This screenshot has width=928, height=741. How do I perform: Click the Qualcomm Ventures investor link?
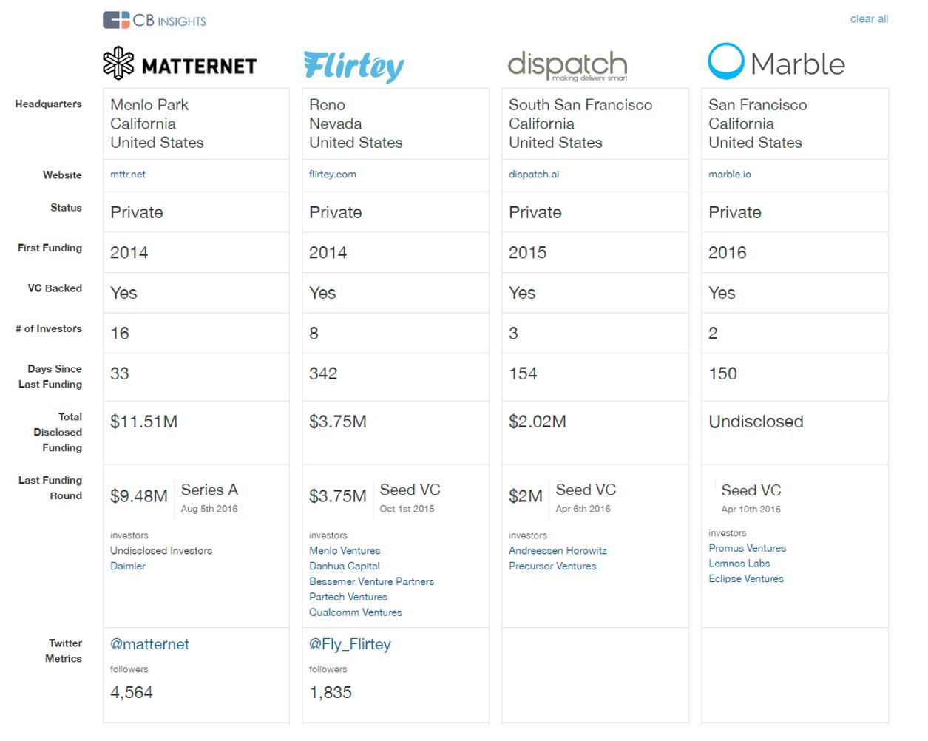tap(356, 612)
